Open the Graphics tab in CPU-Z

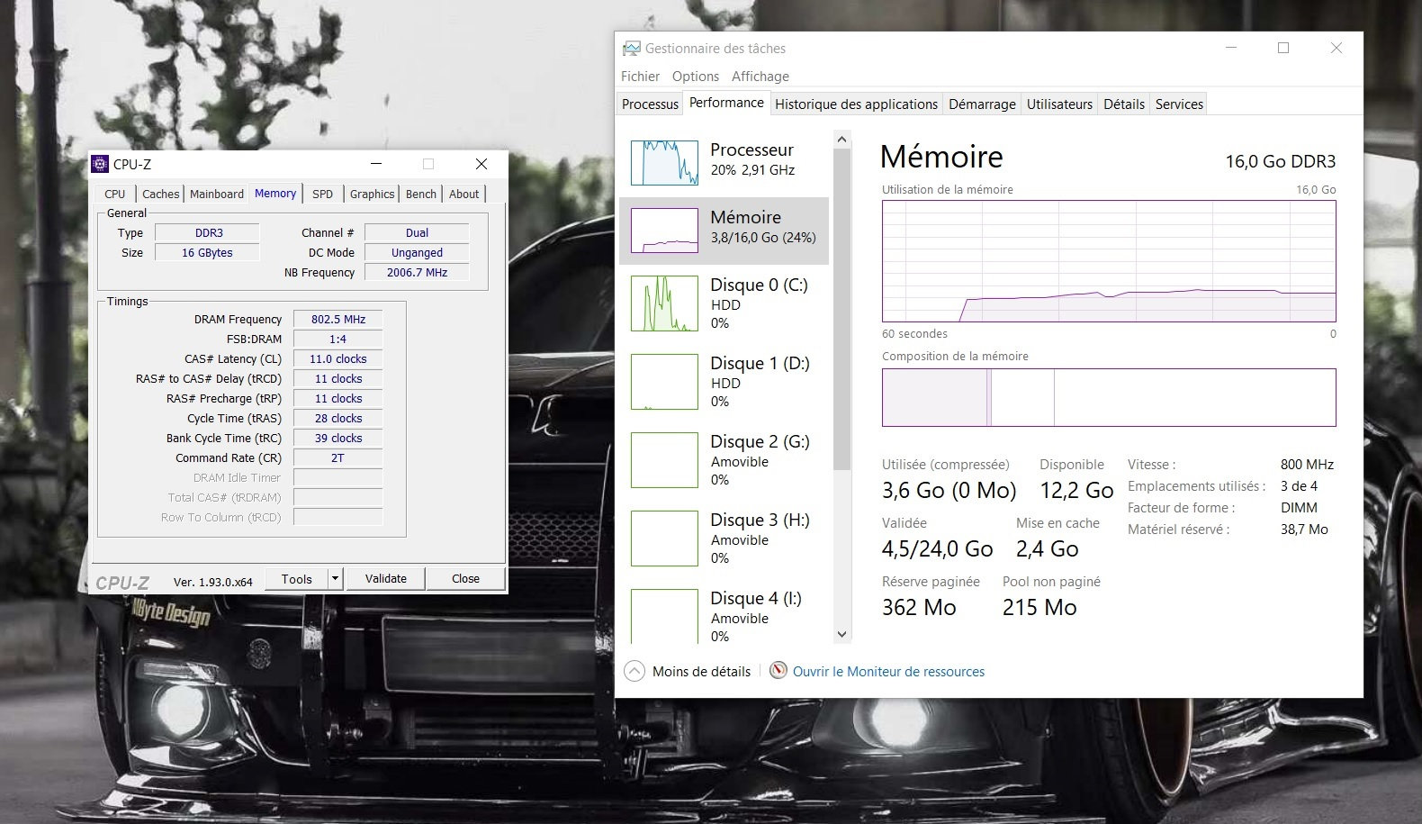372,194
